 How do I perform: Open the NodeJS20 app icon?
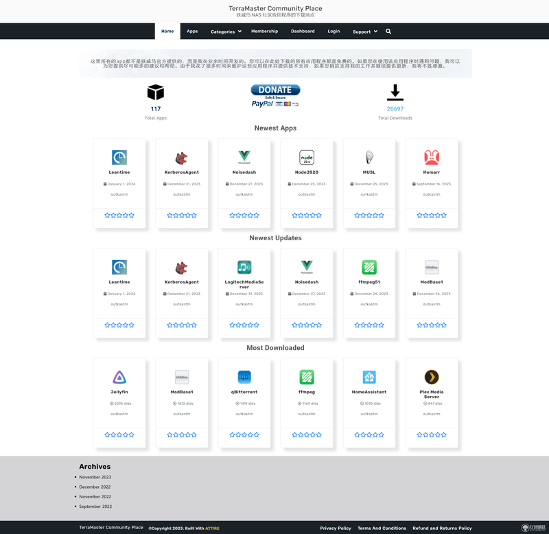pyautogui.click(x=307, y=158)
